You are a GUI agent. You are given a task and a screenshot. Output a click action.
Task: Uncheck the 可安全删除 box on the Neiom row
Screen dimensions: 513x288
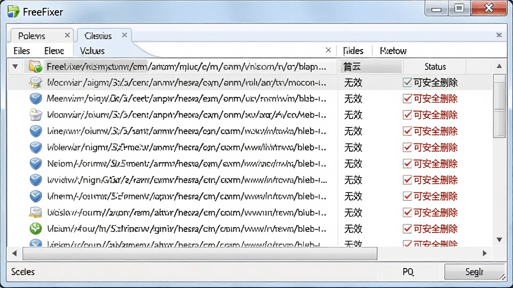407,163
